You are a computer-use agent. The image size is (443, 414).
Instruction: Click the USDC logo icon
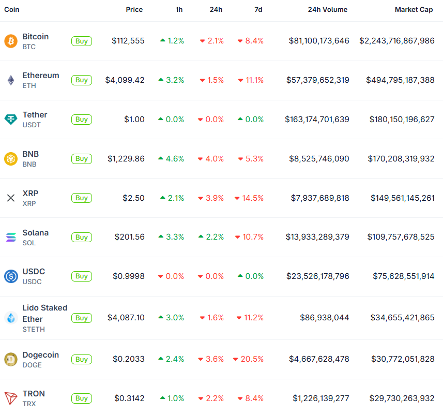click(x=11, y=276)
